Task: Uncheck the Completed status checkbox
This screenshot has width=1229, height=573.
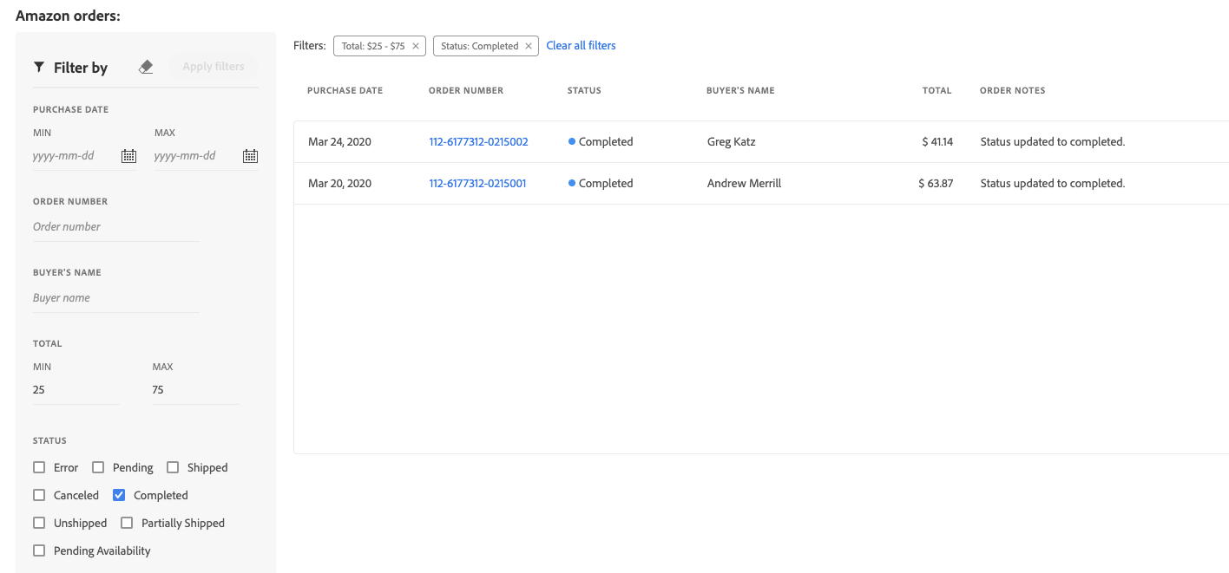Action: click(x=119, y=495)
